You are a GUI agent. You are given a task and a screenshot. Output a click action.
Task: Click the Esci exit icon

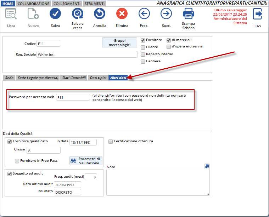point(257,14)
